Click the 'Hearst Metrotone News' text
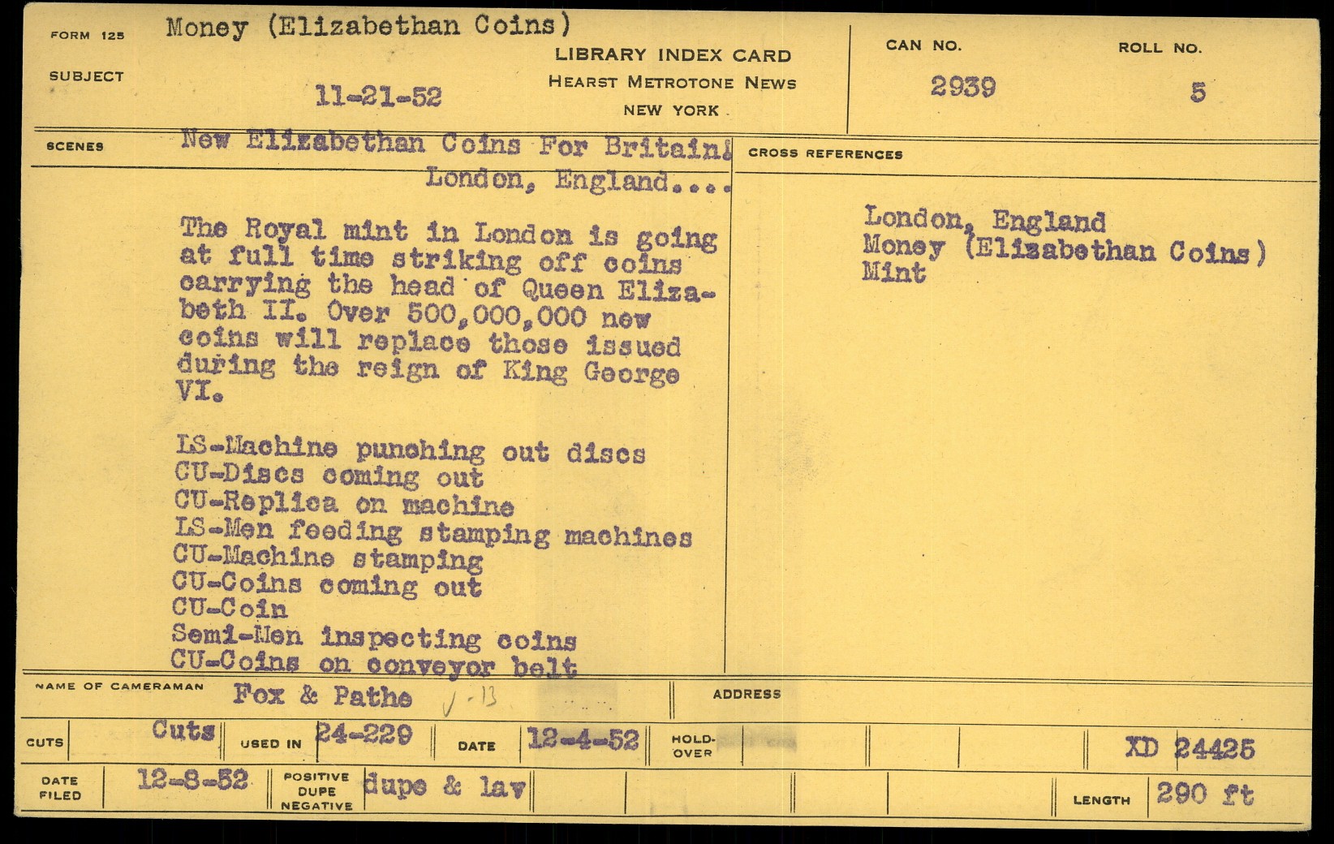The width and height of the screenshot is (1334, 844). click(x=672, y=82)
